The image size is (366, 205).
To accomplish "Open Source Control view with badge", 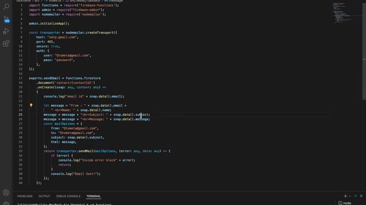I will [6, 19].
